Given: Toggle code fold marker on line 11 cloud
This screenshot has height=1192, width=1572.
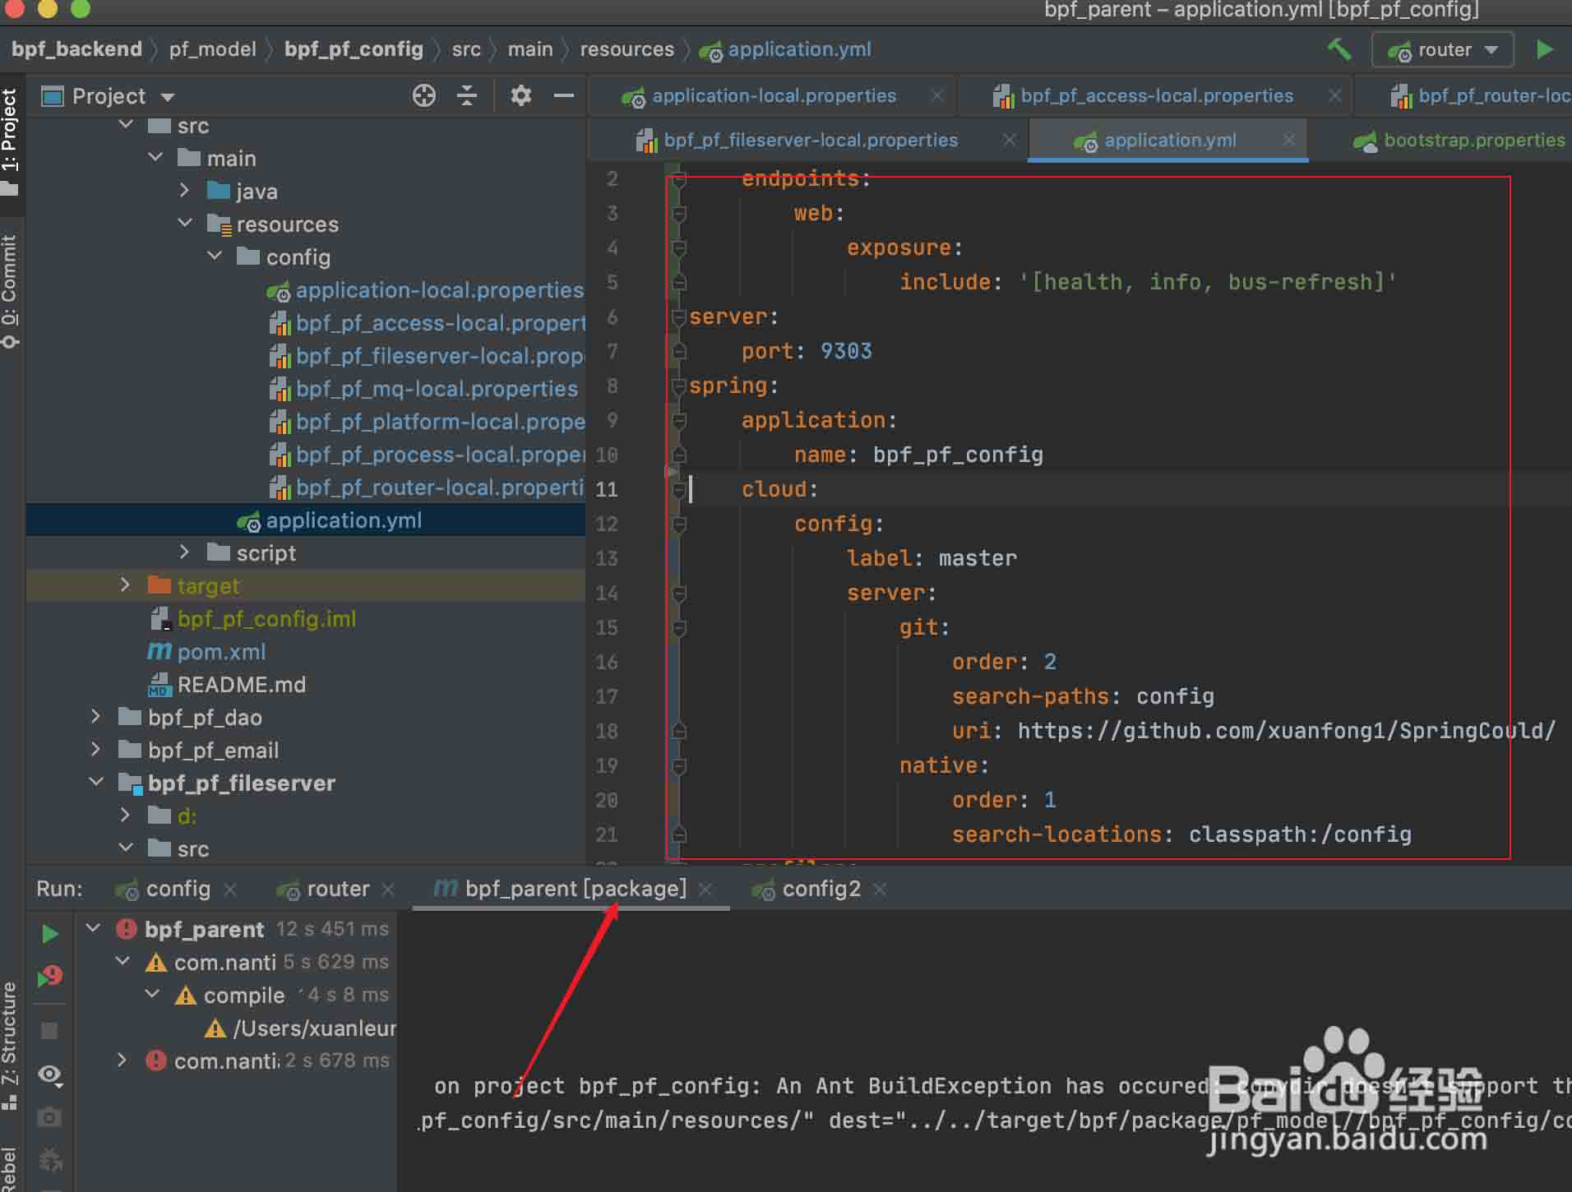Looking at the screenshot, I should 679,490.
